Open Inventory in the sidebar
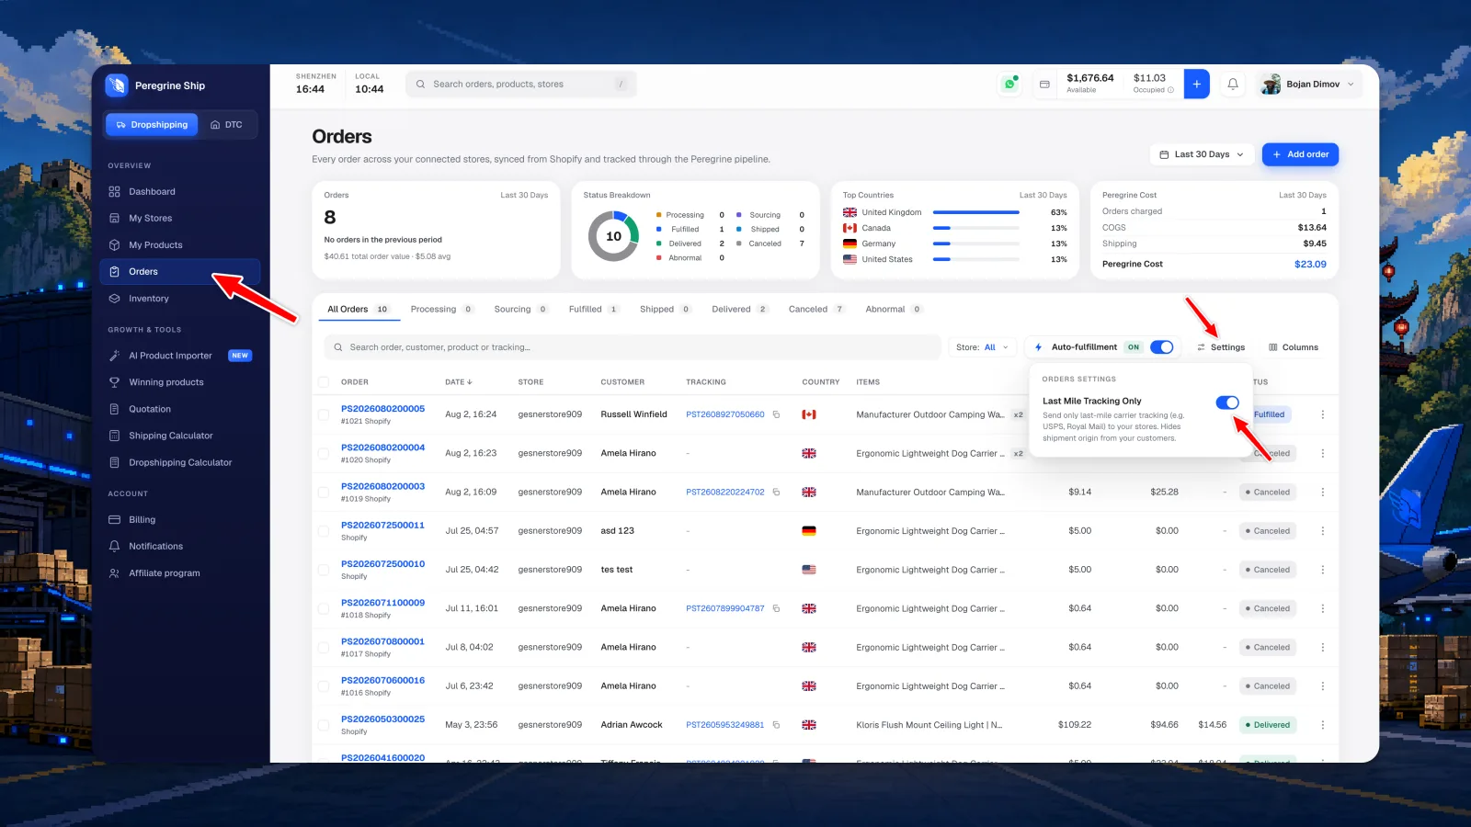The height and width of the screenshot is (827, 1471). click(180, 299)
